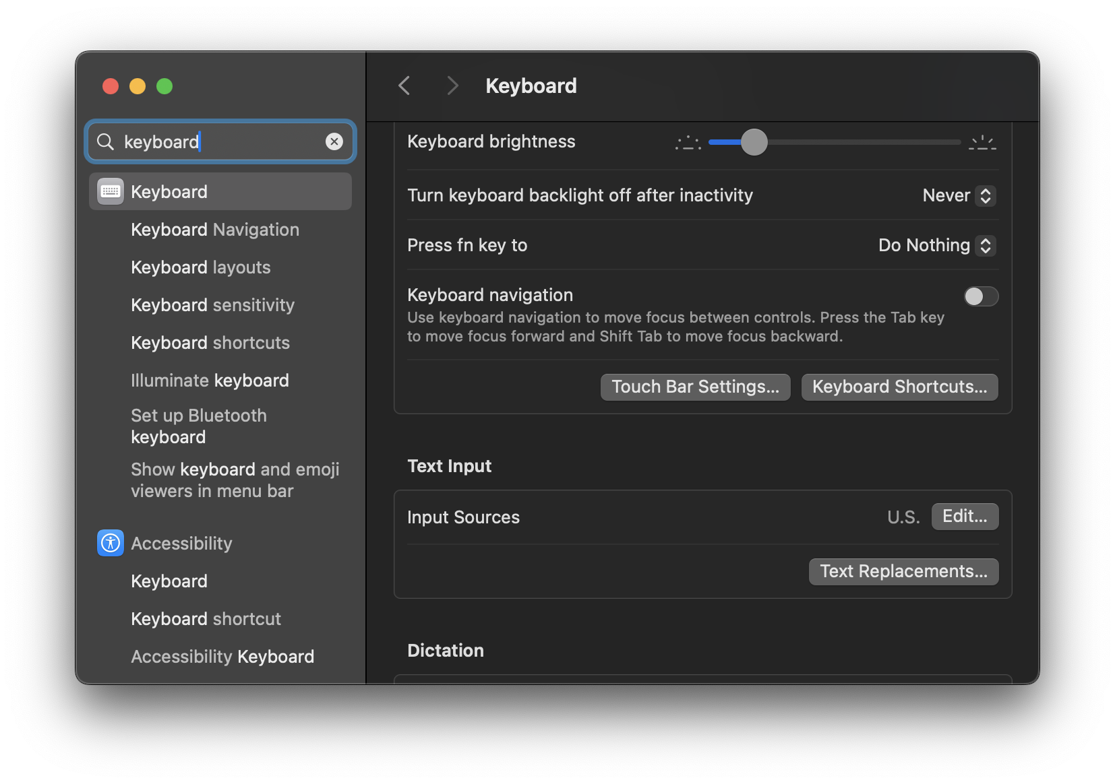The image size is (1115, 784).
Task: Click the low brightness icon beside slider
Action: point(688,142)
